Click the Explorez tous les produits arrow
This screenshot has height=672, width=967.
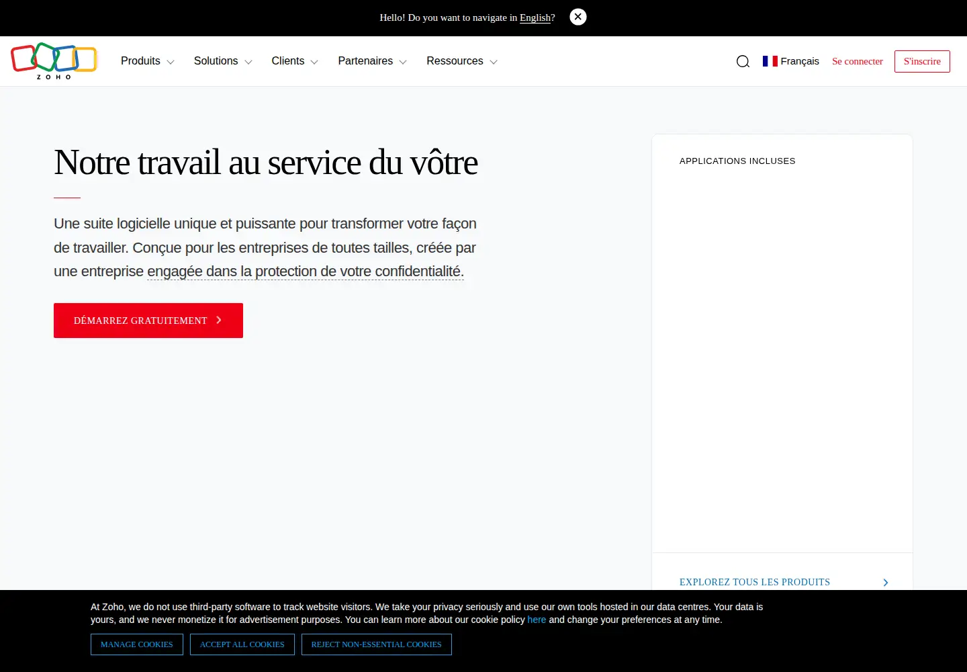point(886,583)
